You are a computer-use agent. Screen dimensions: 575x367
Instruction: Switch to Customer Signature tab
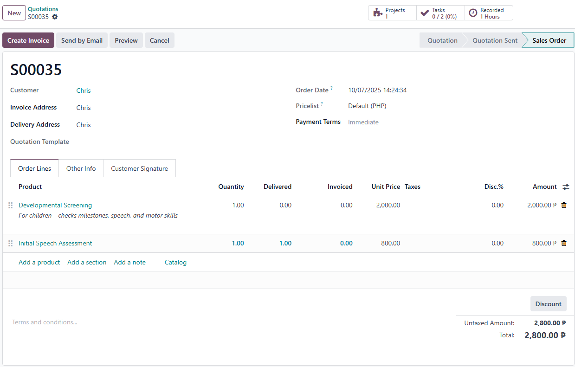139,168
